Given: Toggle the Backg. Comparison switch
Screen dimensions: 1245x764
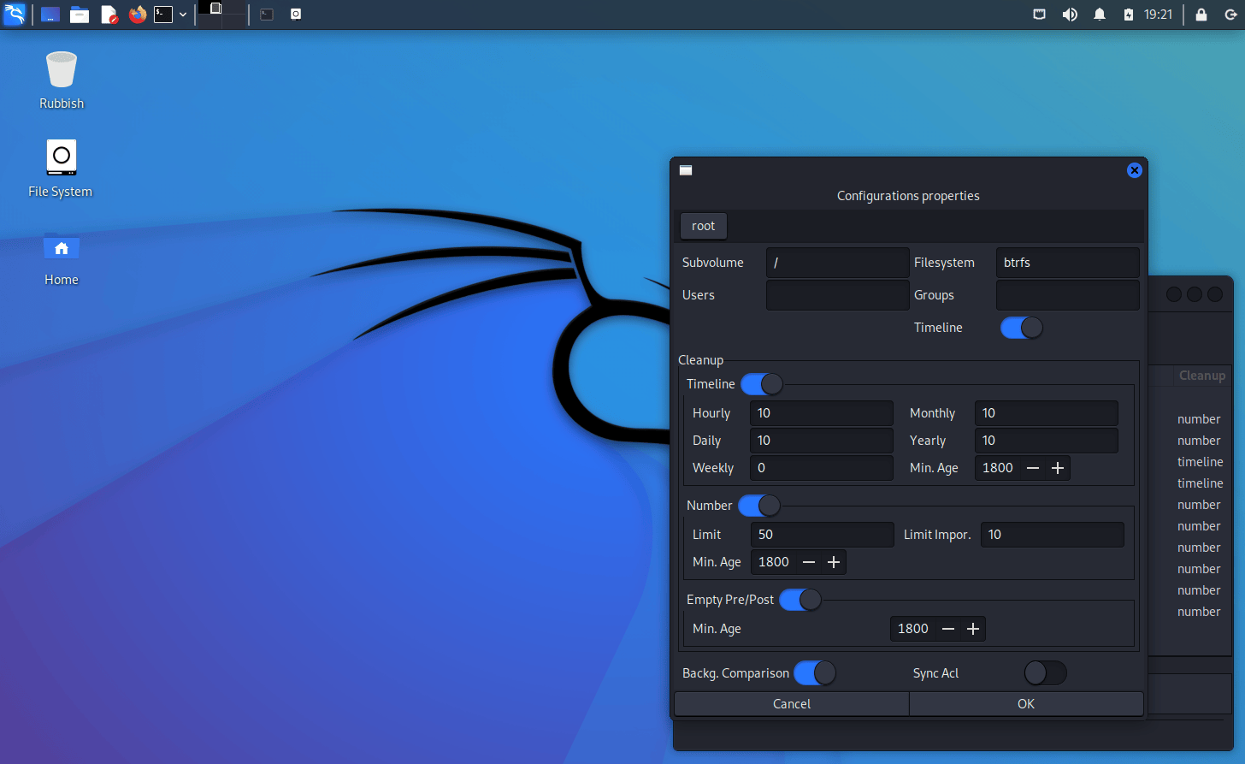Looking at the screenshot, I should 815,673.
